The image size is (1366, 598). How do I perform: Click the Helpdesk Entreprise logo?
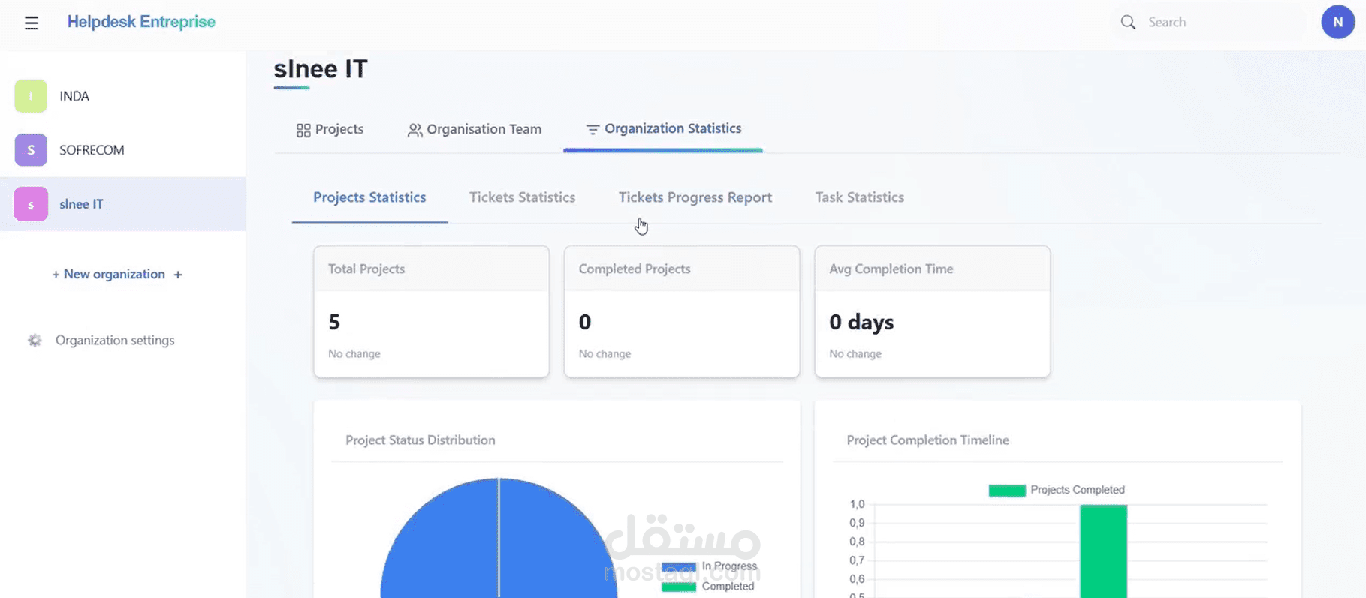coord(141,22)
